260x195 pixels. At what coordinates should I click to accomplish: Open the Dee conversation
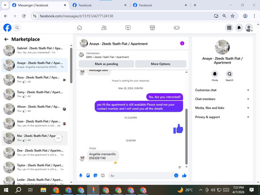(35, 152)
